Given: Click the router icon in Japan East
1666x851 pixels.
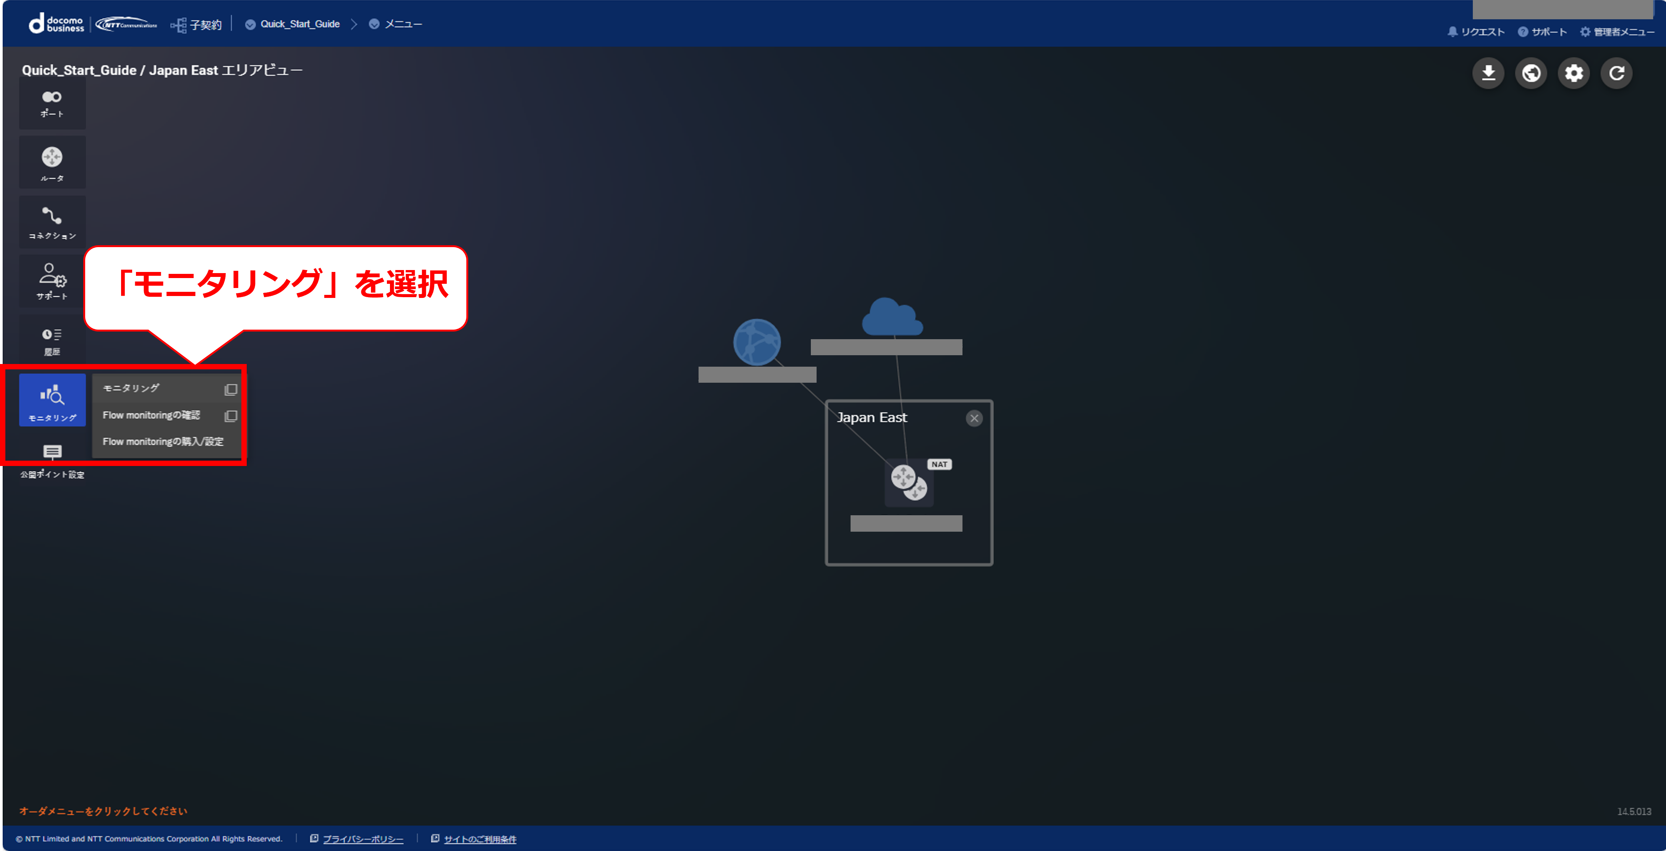Looking at the screenshot, I should (909, 482).
